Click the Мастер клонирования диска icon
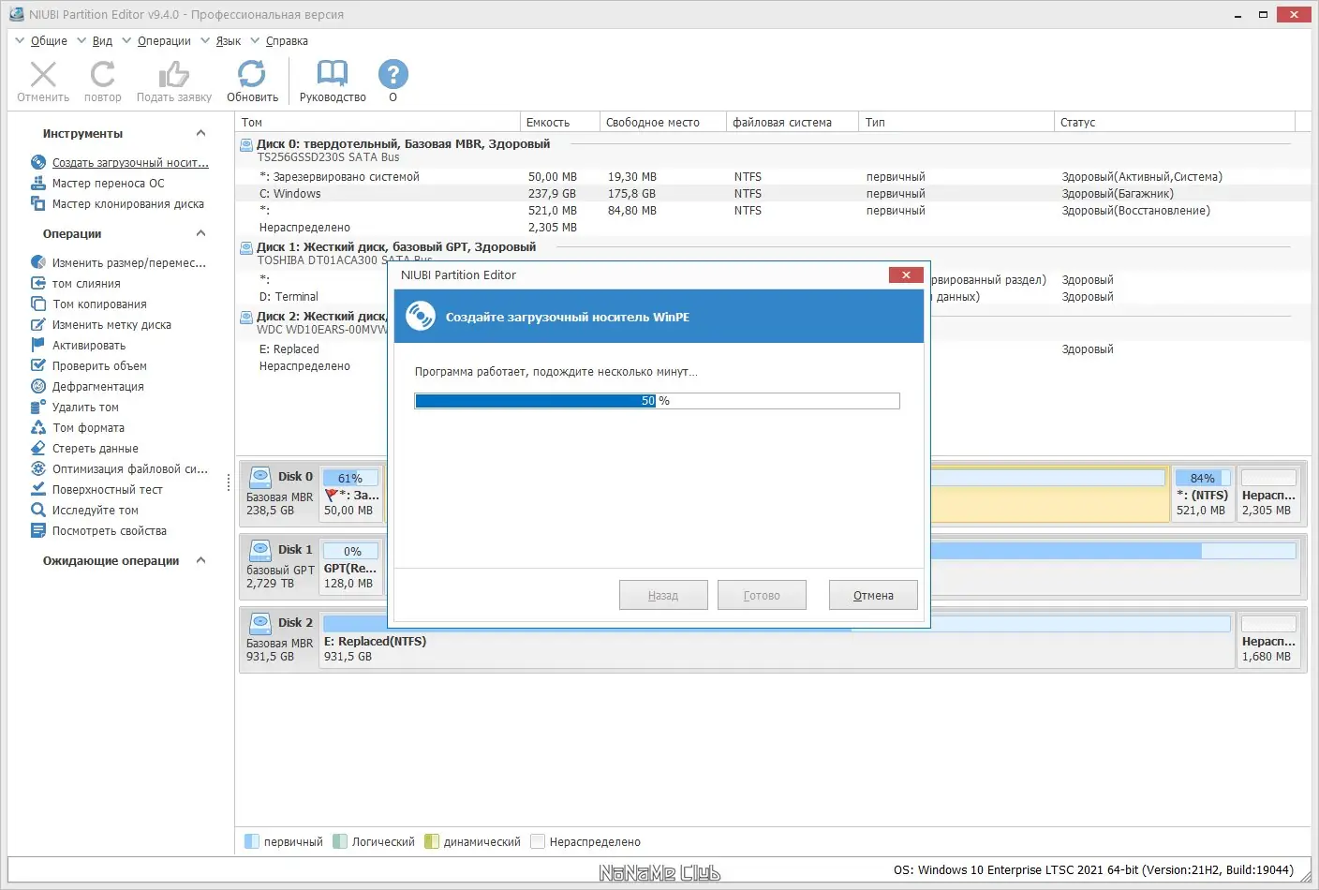This screenshot has height=890, width=1319. click(38, 203)
